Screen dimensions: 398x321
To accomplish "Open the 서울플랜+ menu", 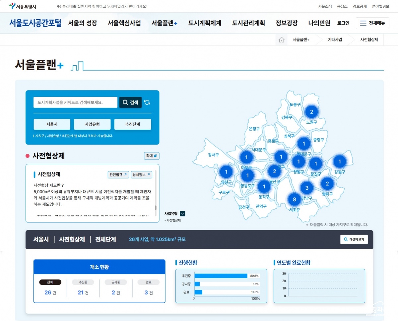I will (165, 23).
